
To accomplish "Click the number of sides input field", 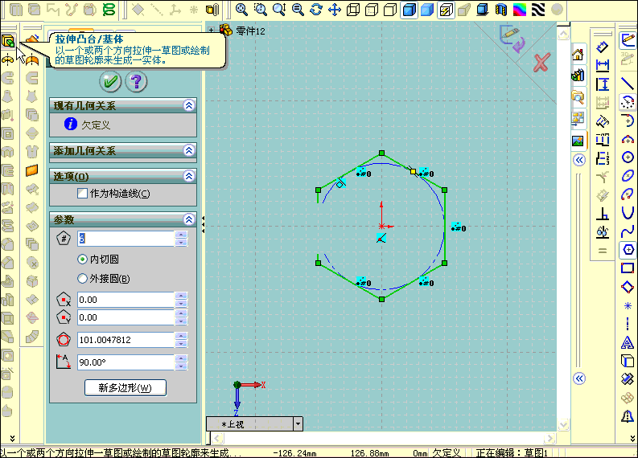I will pyautogui.click(x=126, y=238).
